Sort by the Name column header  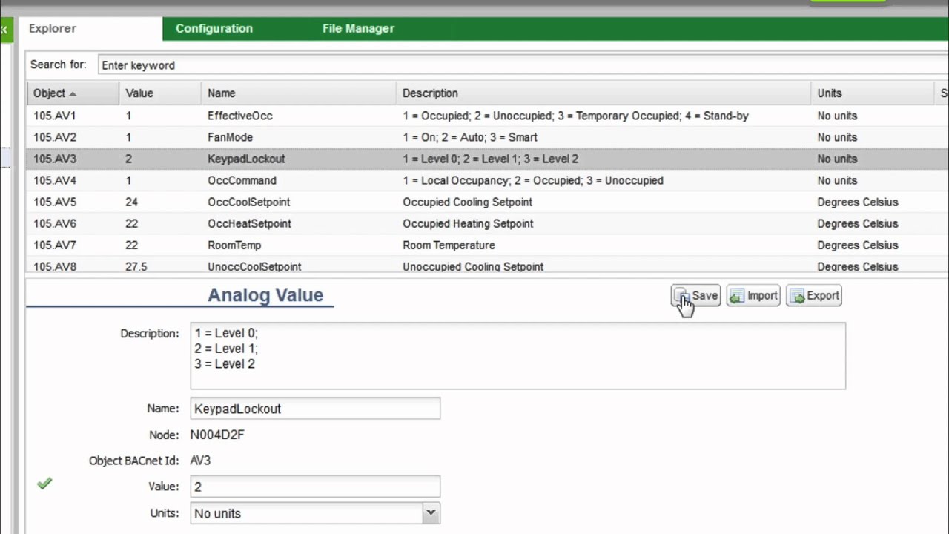(299, 93)
